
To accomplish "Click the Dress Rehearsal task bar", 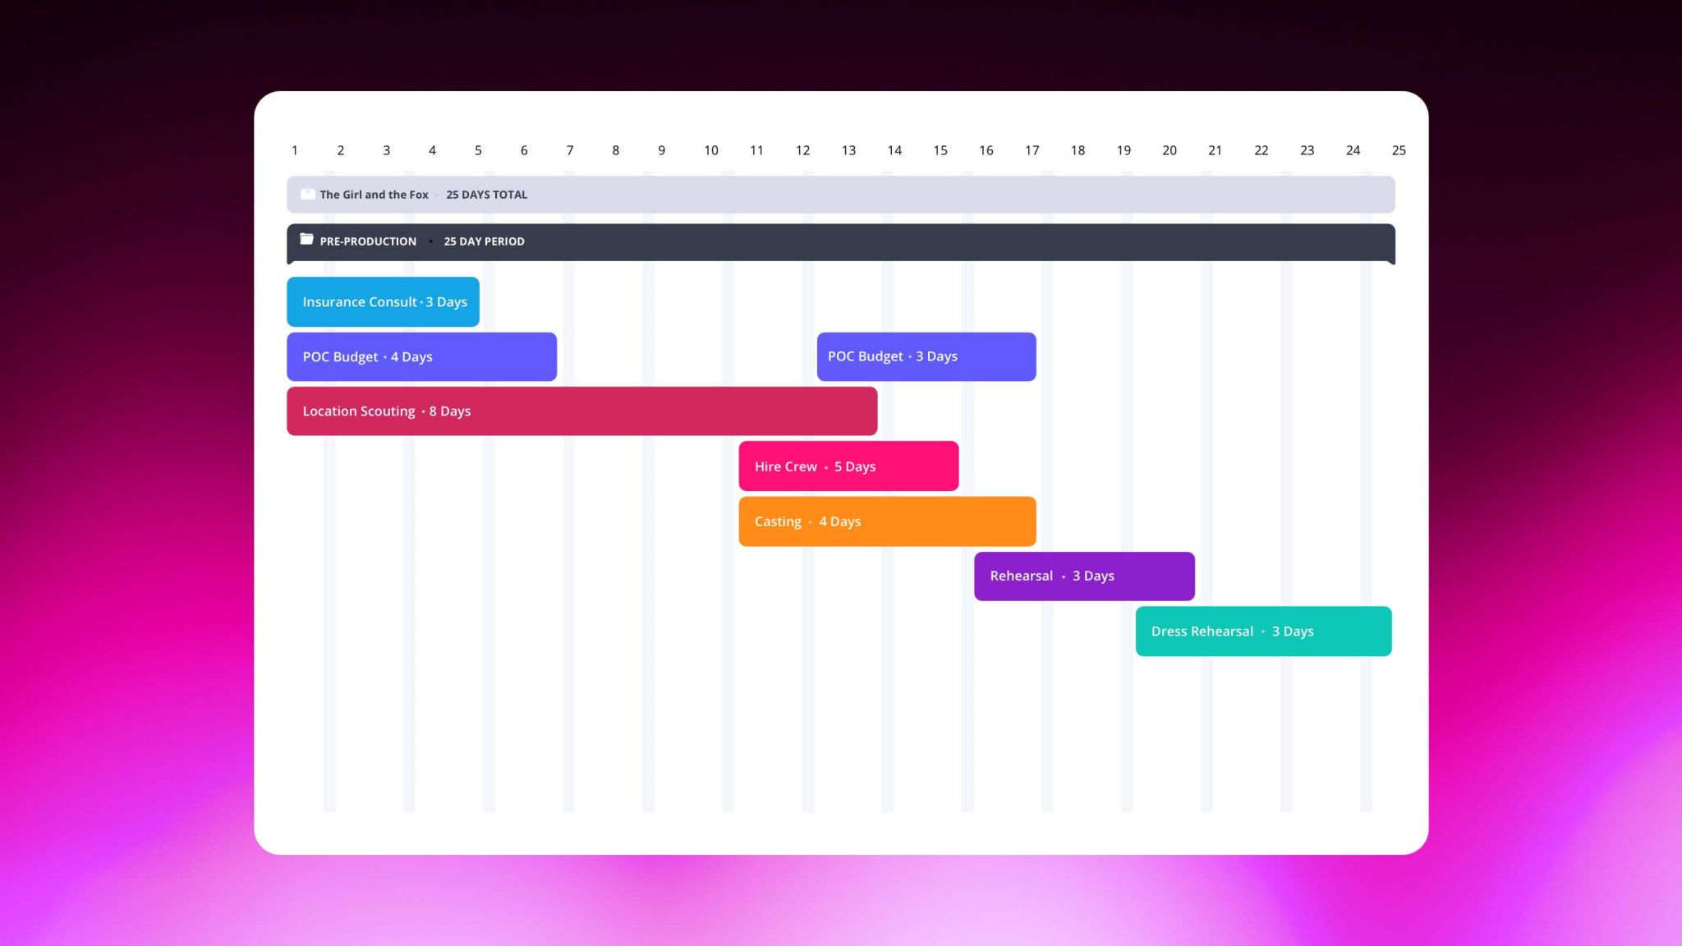I will coord(1262,631).
